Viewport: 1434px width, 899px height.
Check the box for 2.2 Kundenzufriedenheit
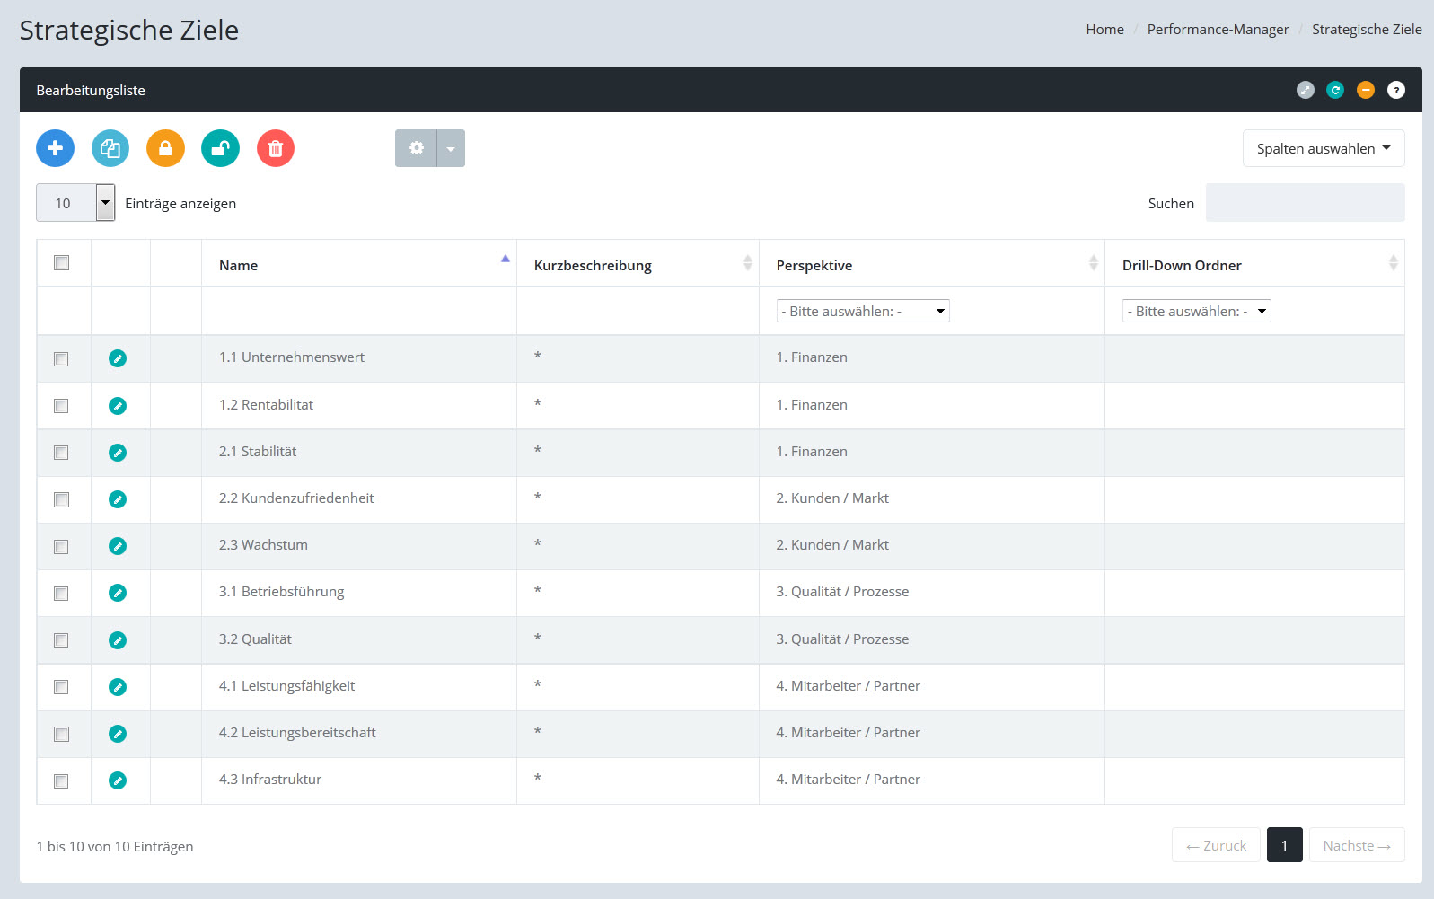click(61, 499)
